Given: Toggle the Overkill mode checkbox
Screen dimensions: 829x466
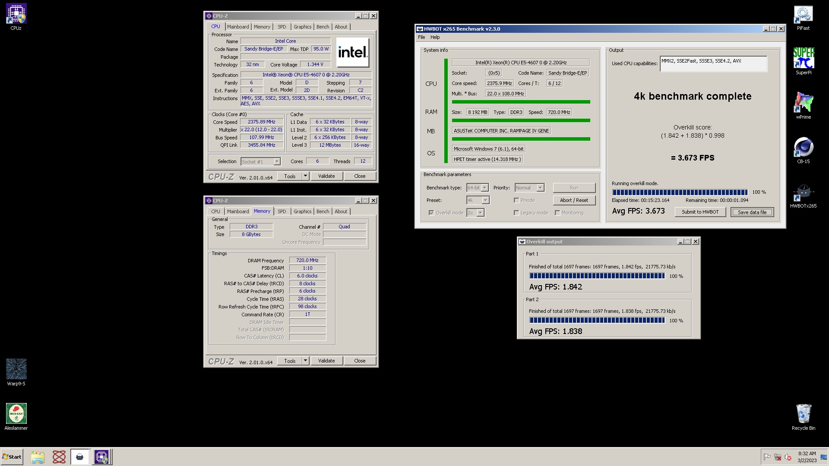Looking at the screenshot, I should pos(431,213).
